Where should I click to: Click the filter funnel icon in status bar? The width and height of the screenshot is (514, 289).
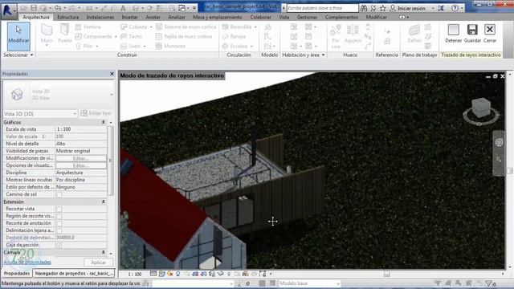click(x=489, y=283)
